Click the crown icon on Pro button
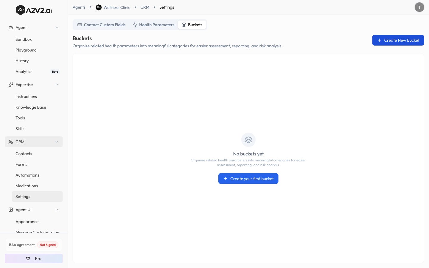 pos(28,258)
